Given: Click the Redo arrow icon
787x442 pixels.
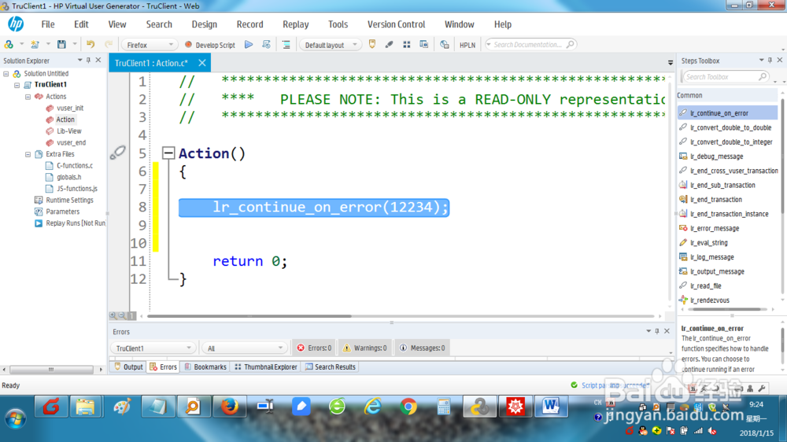Looking at the screenshot, I should point(109,45).
